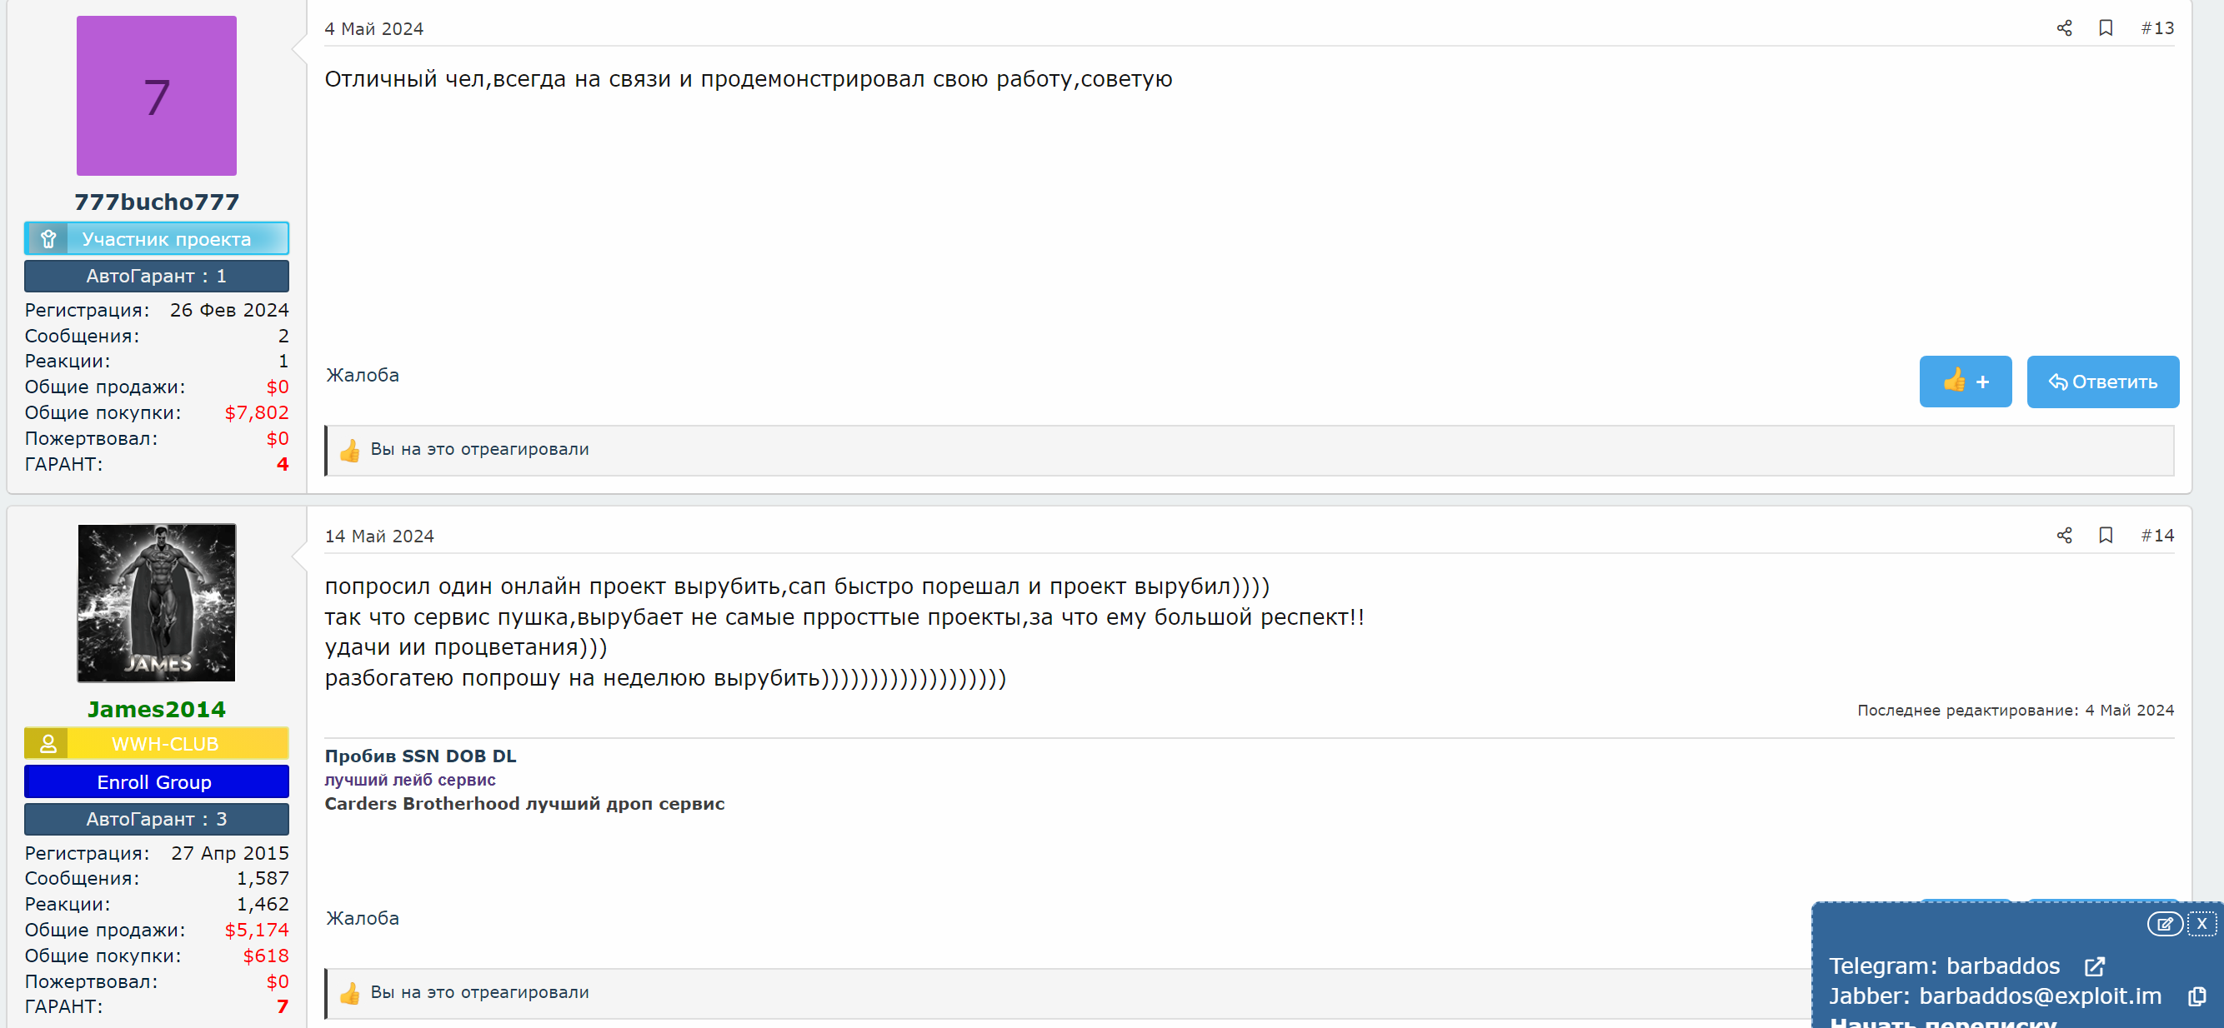This screenshot has width=2224, height=1028.
Task: Open the 777bucho777 username profile
Action: click(156, 202)
